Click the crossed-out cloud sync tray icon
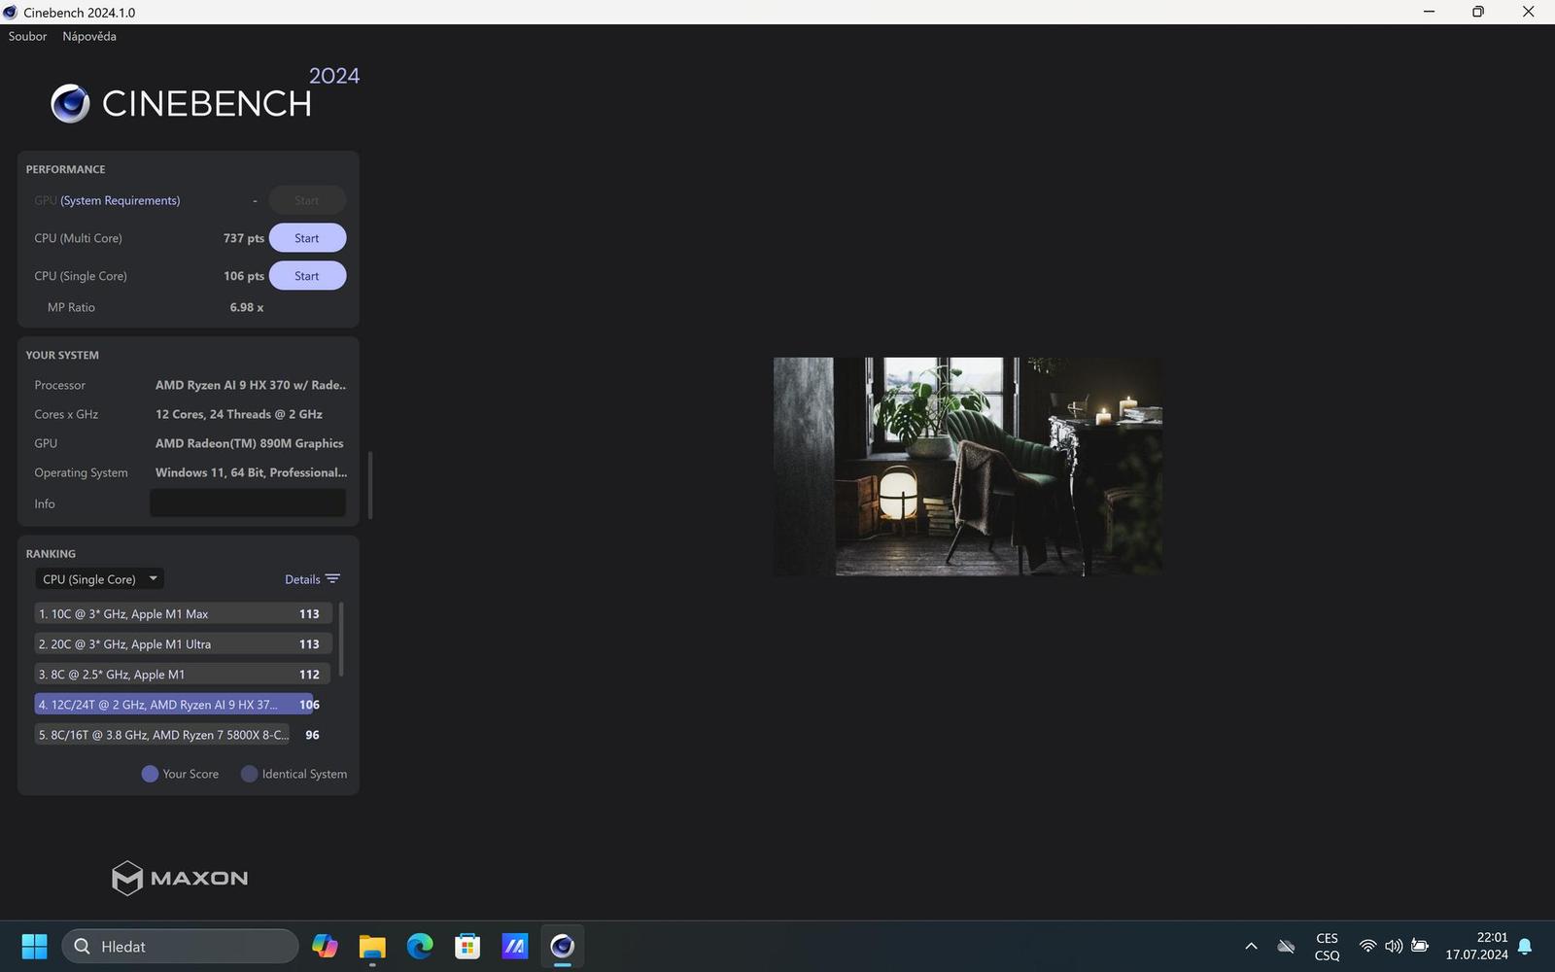 pyautogui.click(x=1286, y=946)
